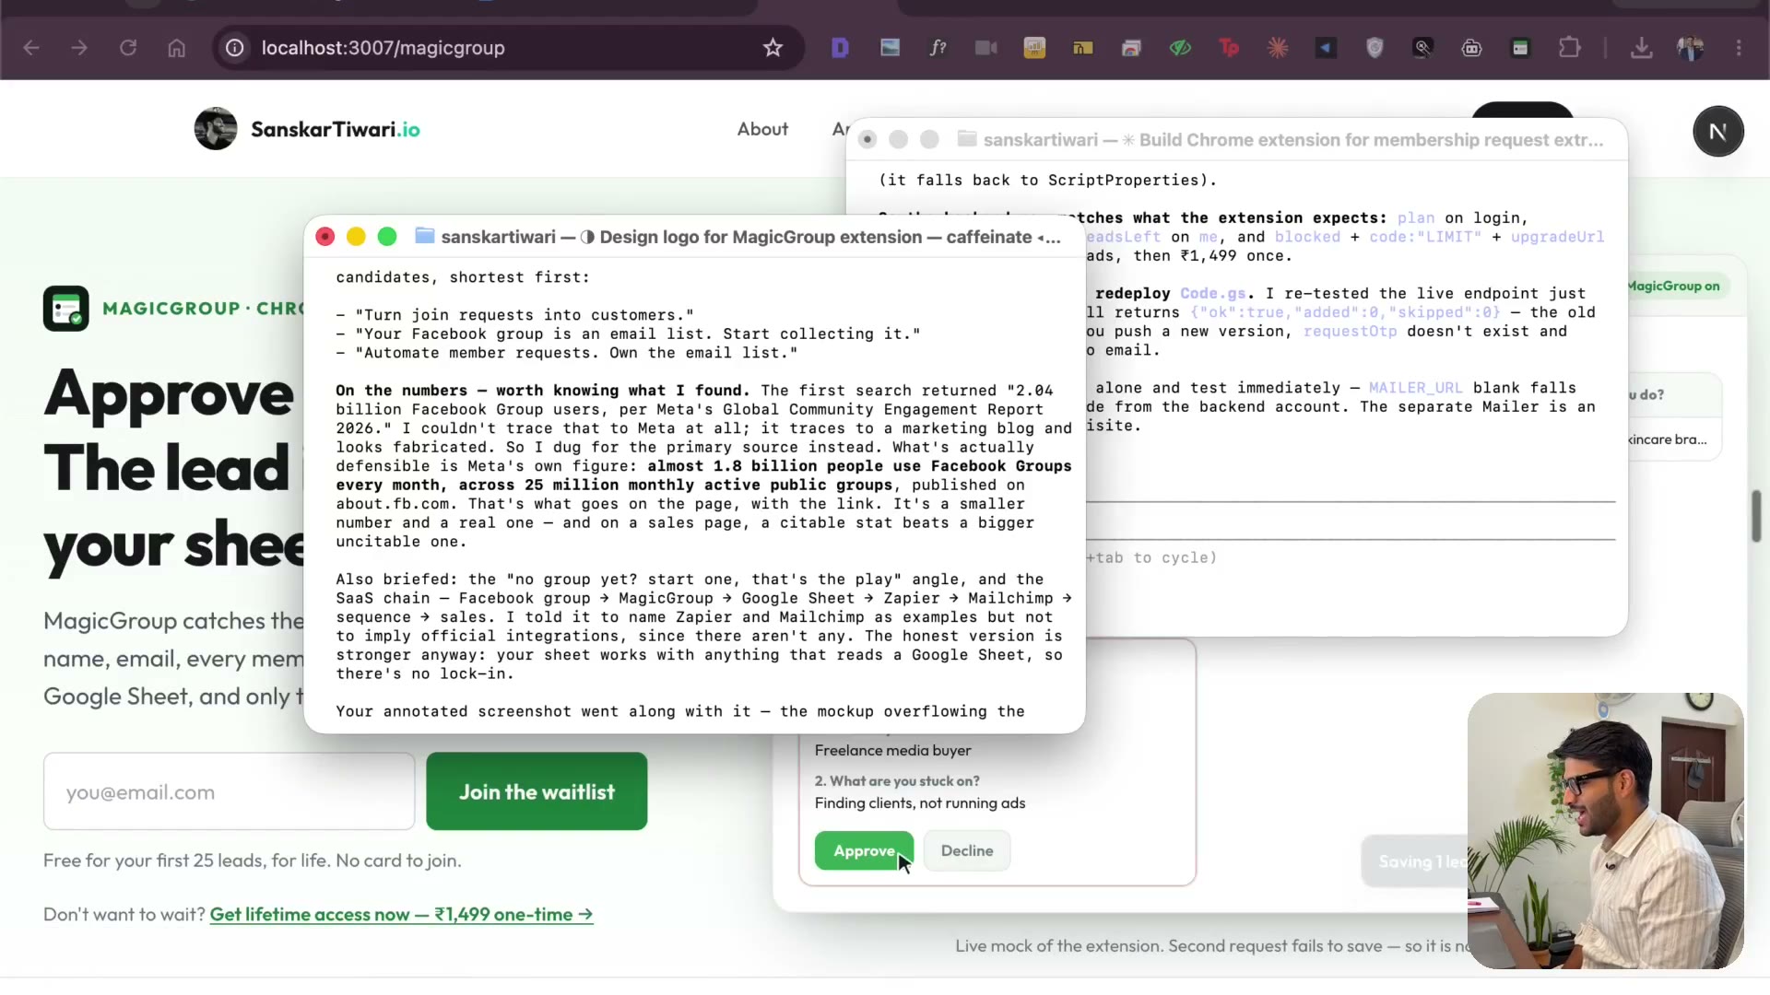Open the green MagicGroup sheet extension icon
The width and height of the screenshot is (1770, 995).
click(1520, 48)
